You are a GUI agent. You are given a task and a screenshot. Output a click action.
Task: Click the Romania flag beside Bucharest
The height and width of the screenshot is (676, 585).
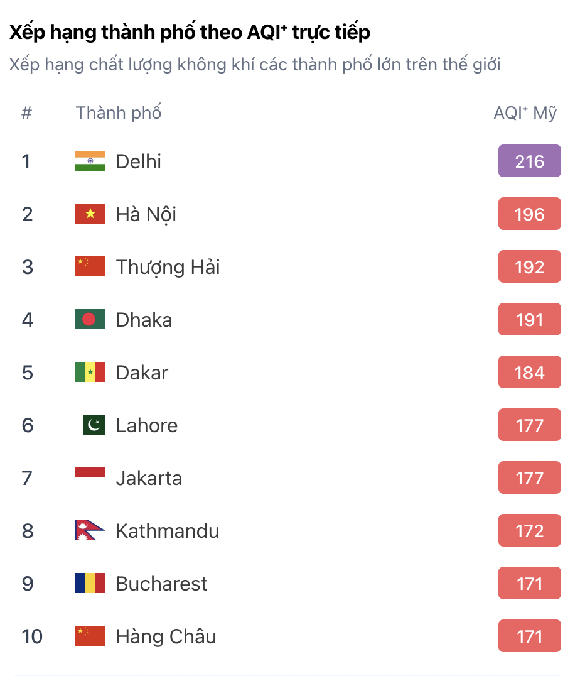90,583
